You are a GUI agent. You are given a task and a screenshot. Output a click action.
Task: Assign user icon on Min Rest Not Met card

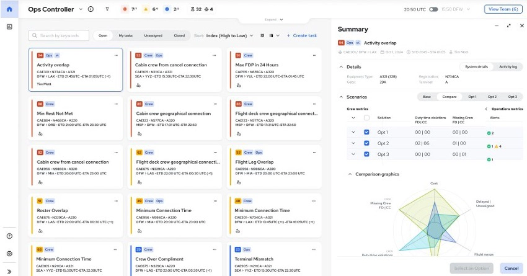click(x=40, y=134)
